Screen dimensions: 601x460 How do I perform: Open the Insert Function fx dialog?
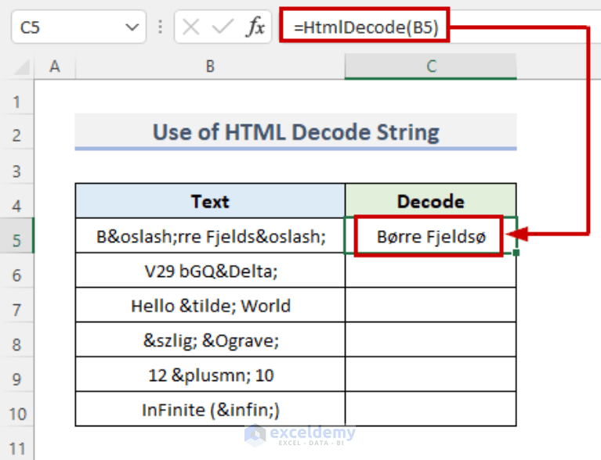click(255, 27)
